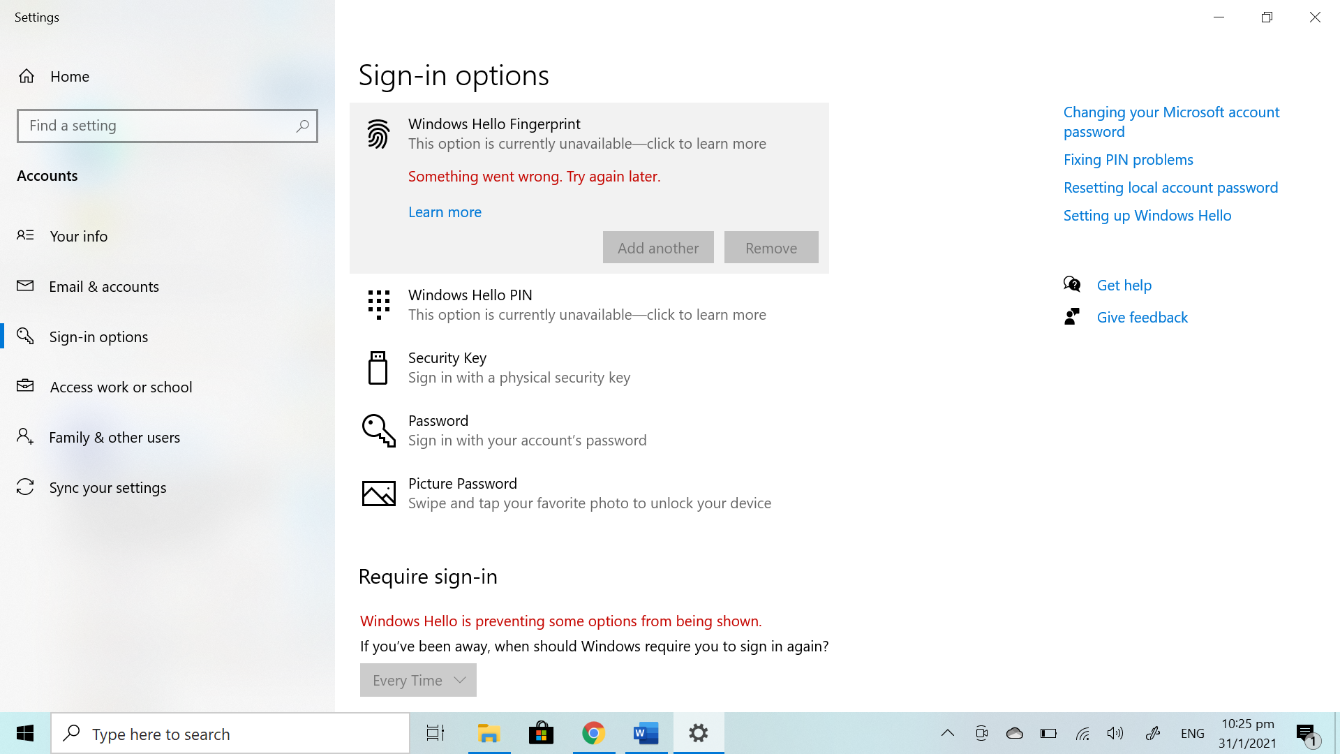Click the Find a setting search box

tap(167, 126)
